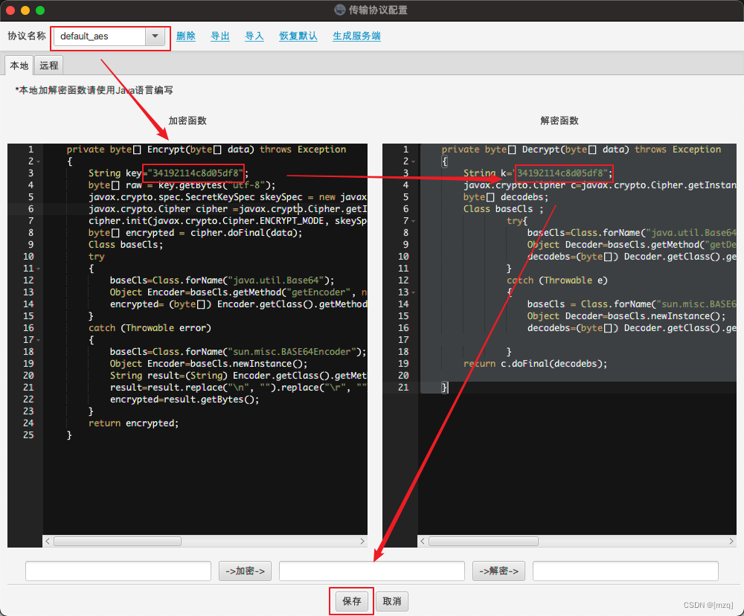744x616 pixels.
Task: Click the right arrow of Encrypt editor's horizontal scrollbar
Action: point(362,541)
